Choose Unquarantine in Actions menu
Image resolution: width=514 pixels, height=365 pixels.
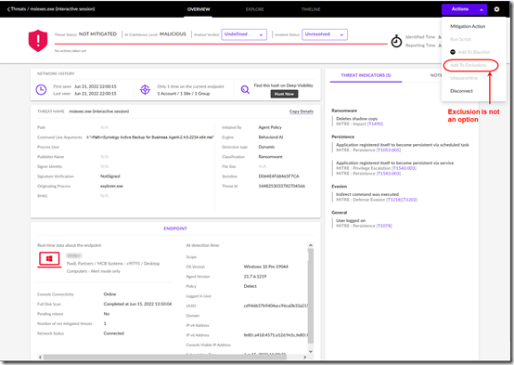tap(464, 78)
